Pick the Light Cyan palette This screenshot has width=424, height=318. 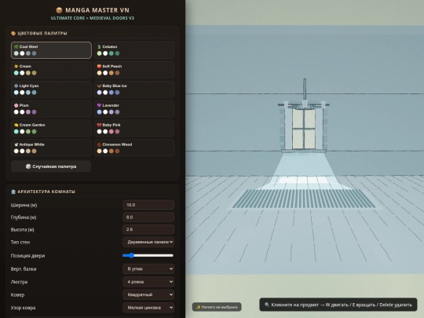51,90
